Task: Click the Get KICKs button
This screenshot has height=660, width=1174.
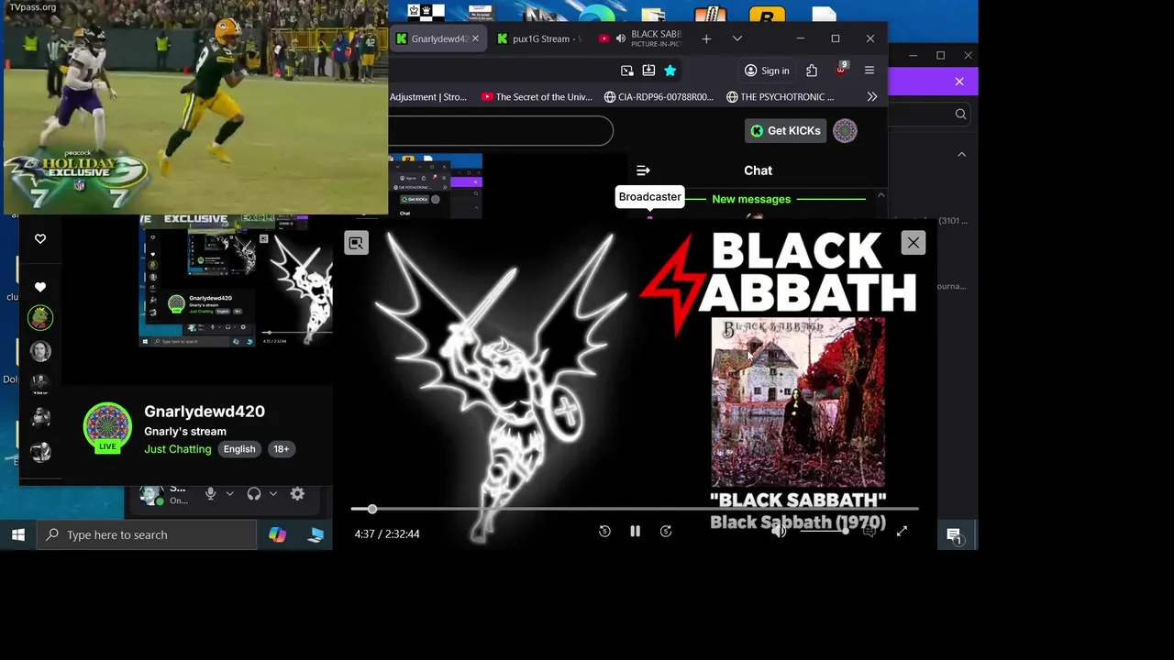Action: pyautogui.click(x=785, y=130)
